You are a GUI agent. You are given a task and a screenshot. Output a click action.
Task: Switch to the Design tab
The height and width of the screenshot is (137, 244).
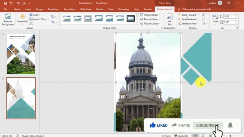(39, 9)
